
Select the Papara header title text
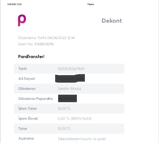[91, 4]
